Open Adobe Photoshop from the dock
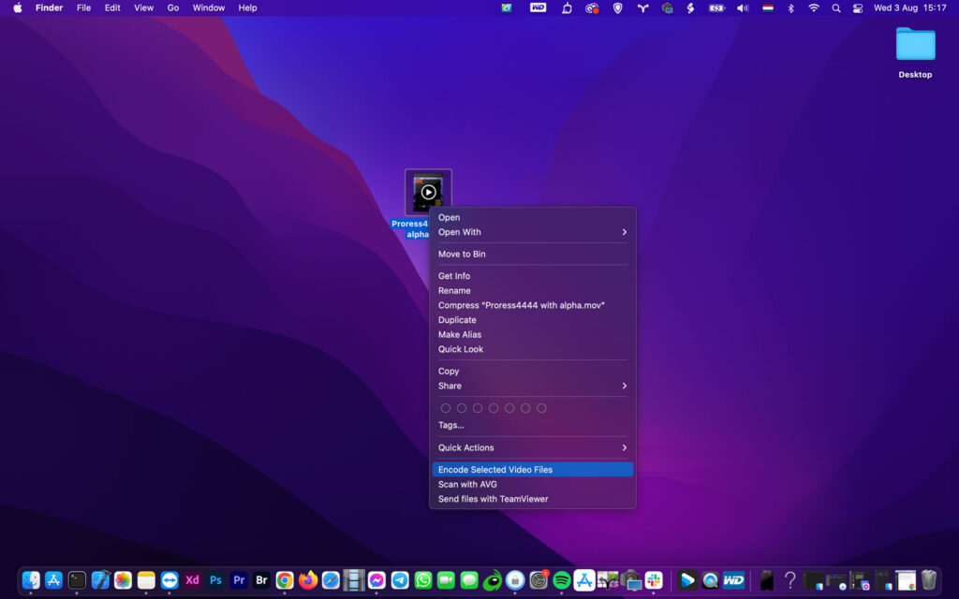This screenshot has width=959, height=599. pos(215,580)
